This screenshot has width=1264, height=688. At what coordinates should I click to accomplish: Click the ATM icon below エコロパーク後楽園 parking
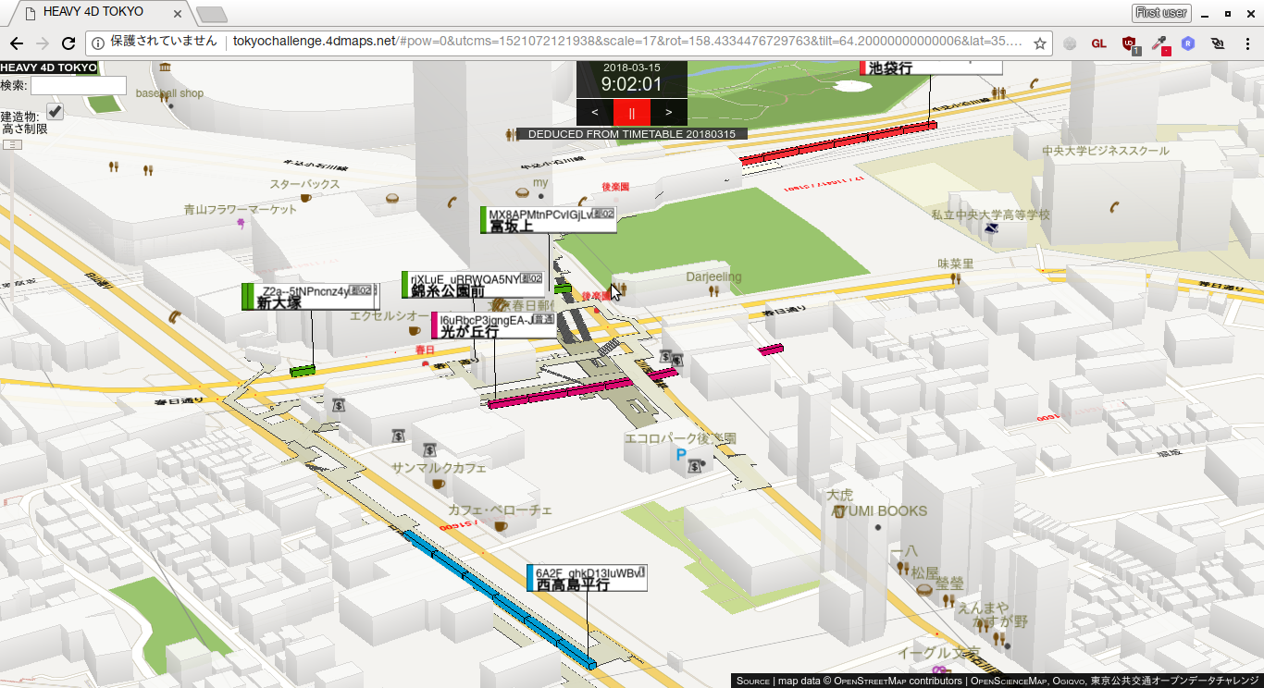point(695,466)
